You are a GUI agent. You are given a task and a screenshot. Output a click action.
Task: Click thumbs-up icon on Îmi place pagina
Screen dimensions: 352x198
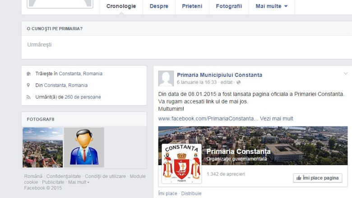299,178
